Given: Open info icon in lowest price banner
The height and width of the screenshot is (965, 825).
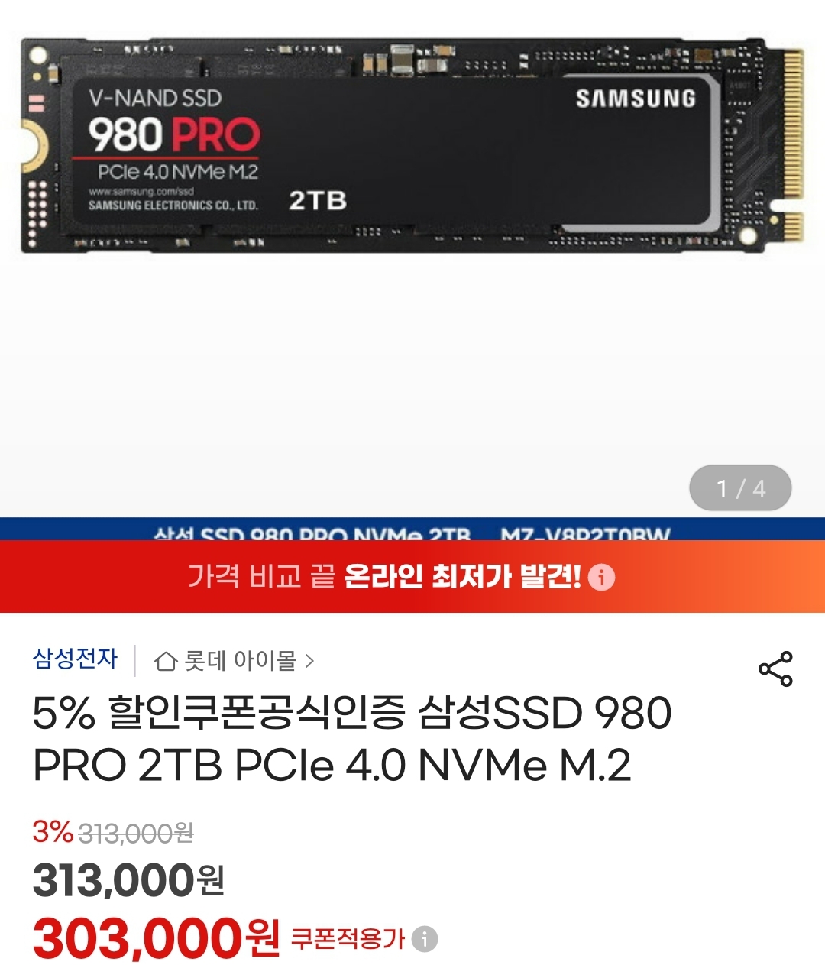Looking at the screenshot, I should 602,577.
